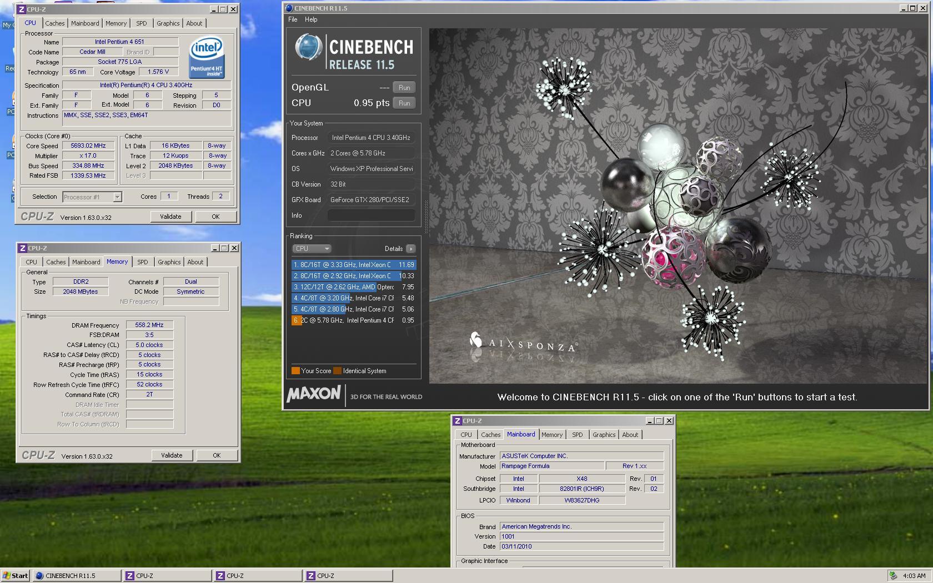
Task: Click the Identical System legend swatch
Action: click(x=337, y=371)
